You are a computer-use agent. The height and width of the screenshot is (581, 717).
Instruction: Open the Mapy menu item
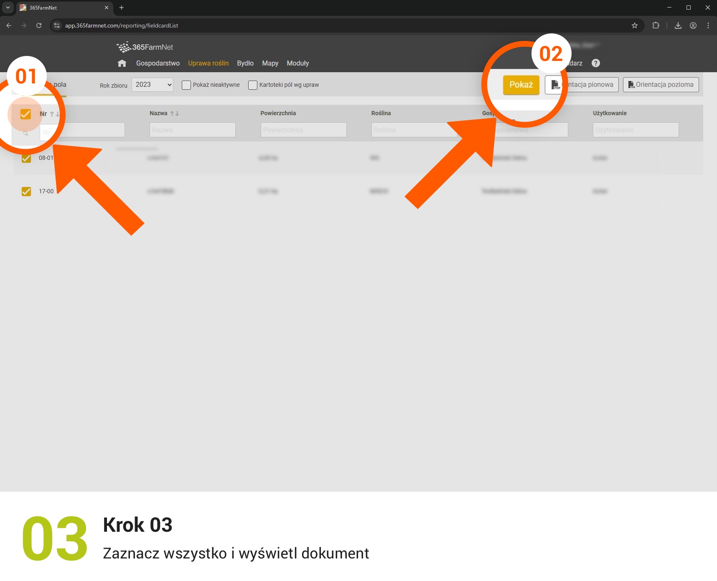click(270, 63)
